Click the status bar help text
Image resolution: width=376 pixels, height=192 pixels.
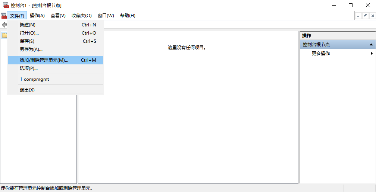click(x=47, y=188)
